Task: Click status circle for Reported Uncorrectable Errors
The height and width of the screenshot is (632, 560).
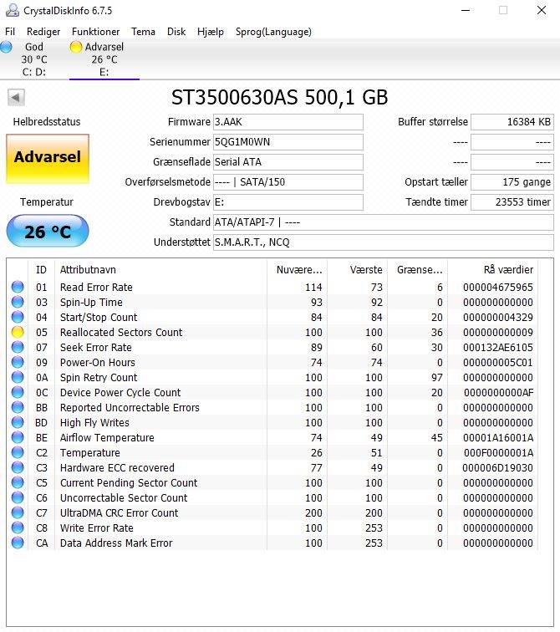Action: (18, 407)
